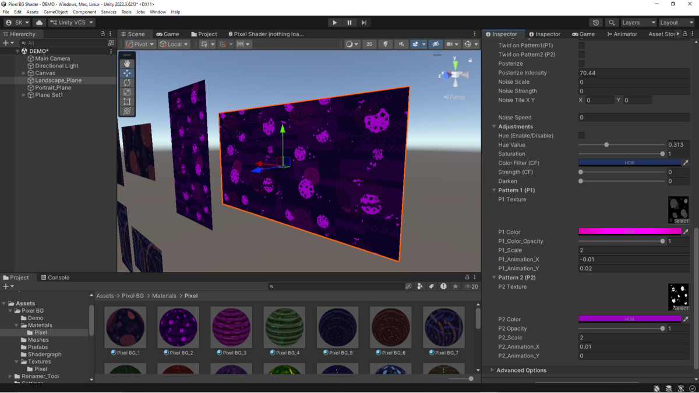699x393 pixels.
Task: Toggle hidden packages count eye icon
Action: pyautogui.click(x=471, y=286)
